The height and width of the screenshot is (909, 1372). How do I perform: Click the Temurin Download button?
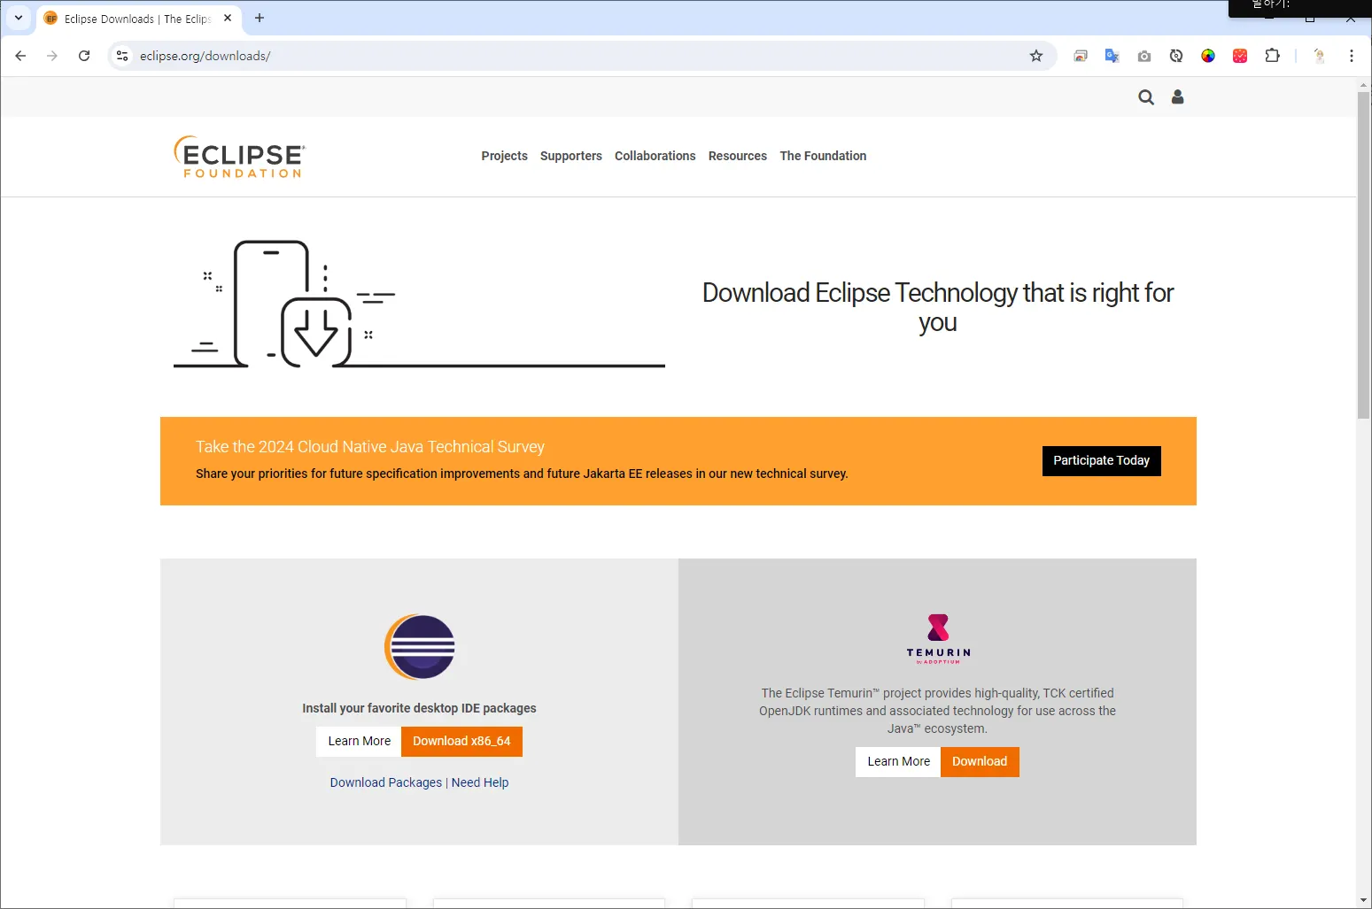pos(980,762)
